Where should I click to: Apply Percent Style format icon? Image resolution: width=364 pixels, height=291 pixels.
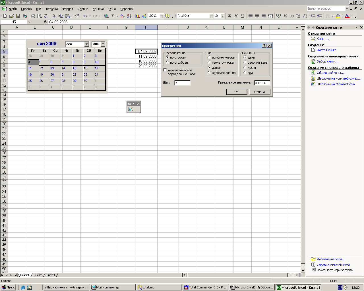tap(285, 16)
